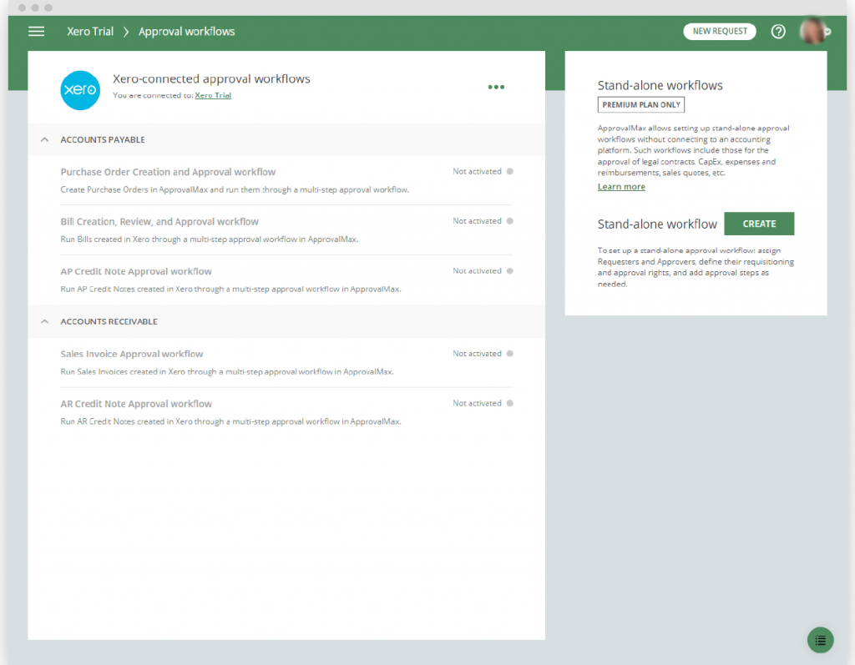Image resolution: width=855 pixels, height=665 pixels.
Task: Click the Stand-alone workflows heading
Action: pos(660,86)
